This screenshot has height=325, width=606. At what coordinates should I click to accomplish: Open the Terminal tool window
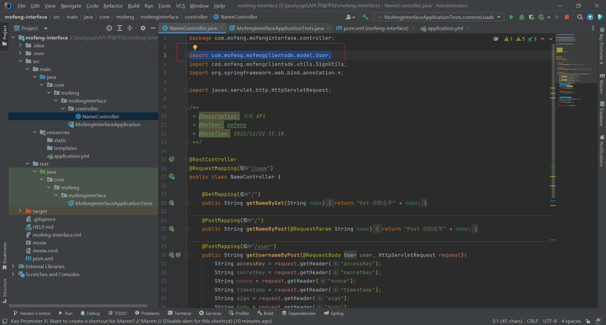coord(179,313)
